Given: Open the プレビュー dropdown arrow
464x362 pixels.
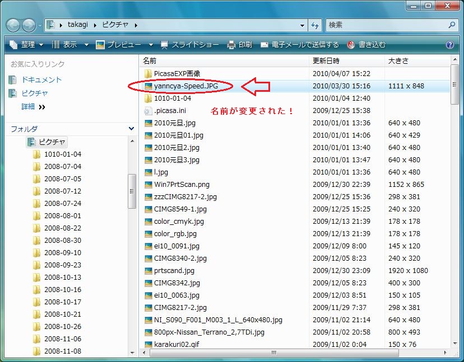Looking at the screenshot, I should coord(151,45).
